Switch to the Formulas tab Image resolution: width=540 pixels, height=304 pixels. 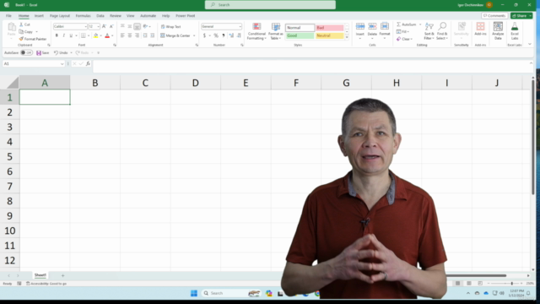point(83,16)
